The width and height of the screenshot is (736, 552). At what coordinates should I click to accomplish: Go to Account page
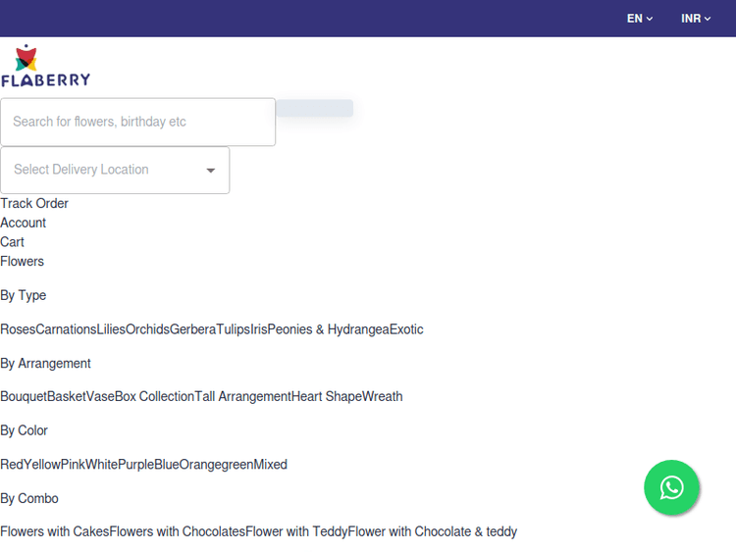24,223
